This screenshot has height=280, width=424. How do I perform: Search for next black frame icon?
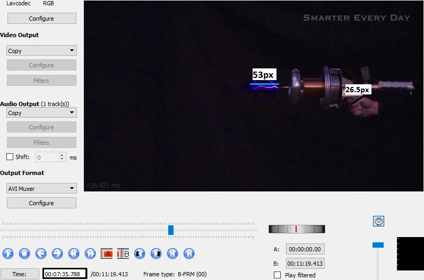[156, 253]
